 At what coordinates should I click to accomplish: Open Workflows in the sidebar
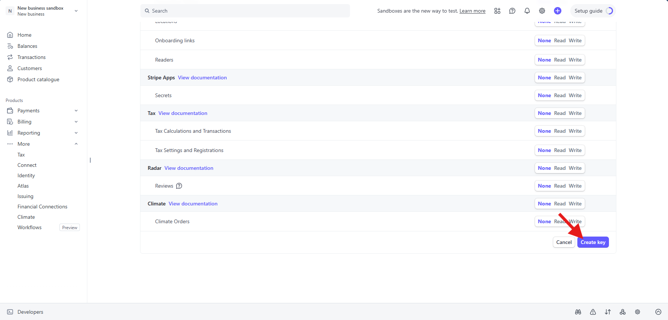coord(29,227)
